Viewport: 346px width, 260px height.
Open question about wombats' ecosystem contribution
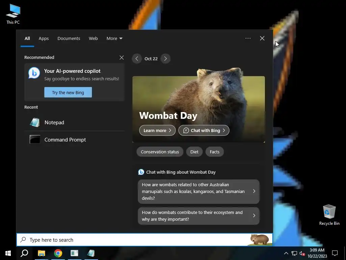(x=199, y=216)
